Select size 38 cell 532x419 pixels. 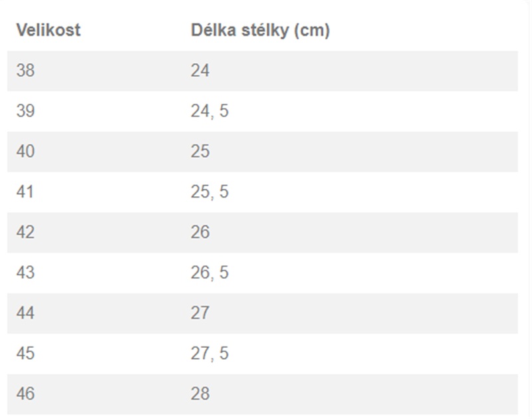[x=25, y=70]
